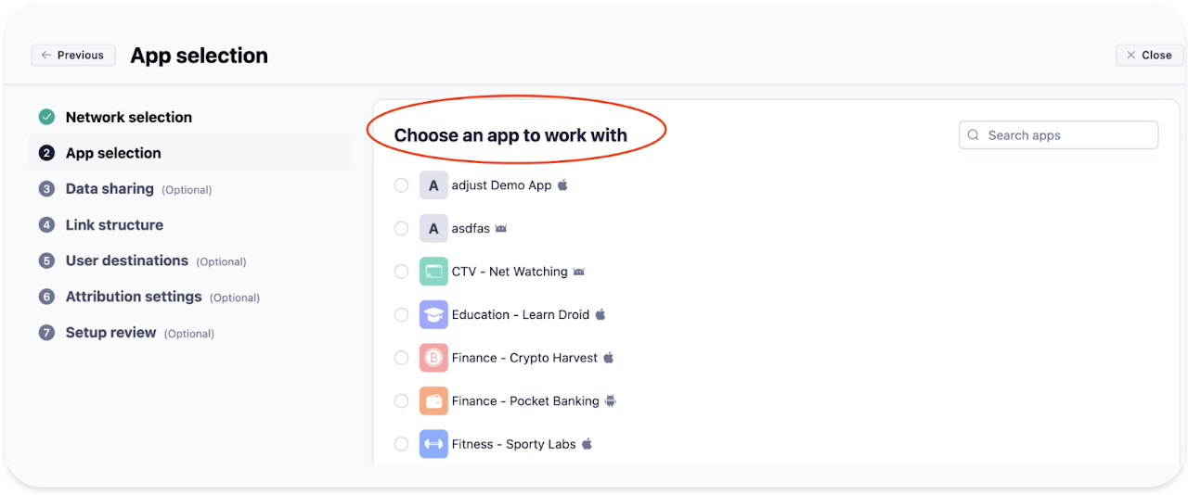Select the adjust Demo App radio button
The width and height of the screenshot is (1188, 495).
point(401,185)
